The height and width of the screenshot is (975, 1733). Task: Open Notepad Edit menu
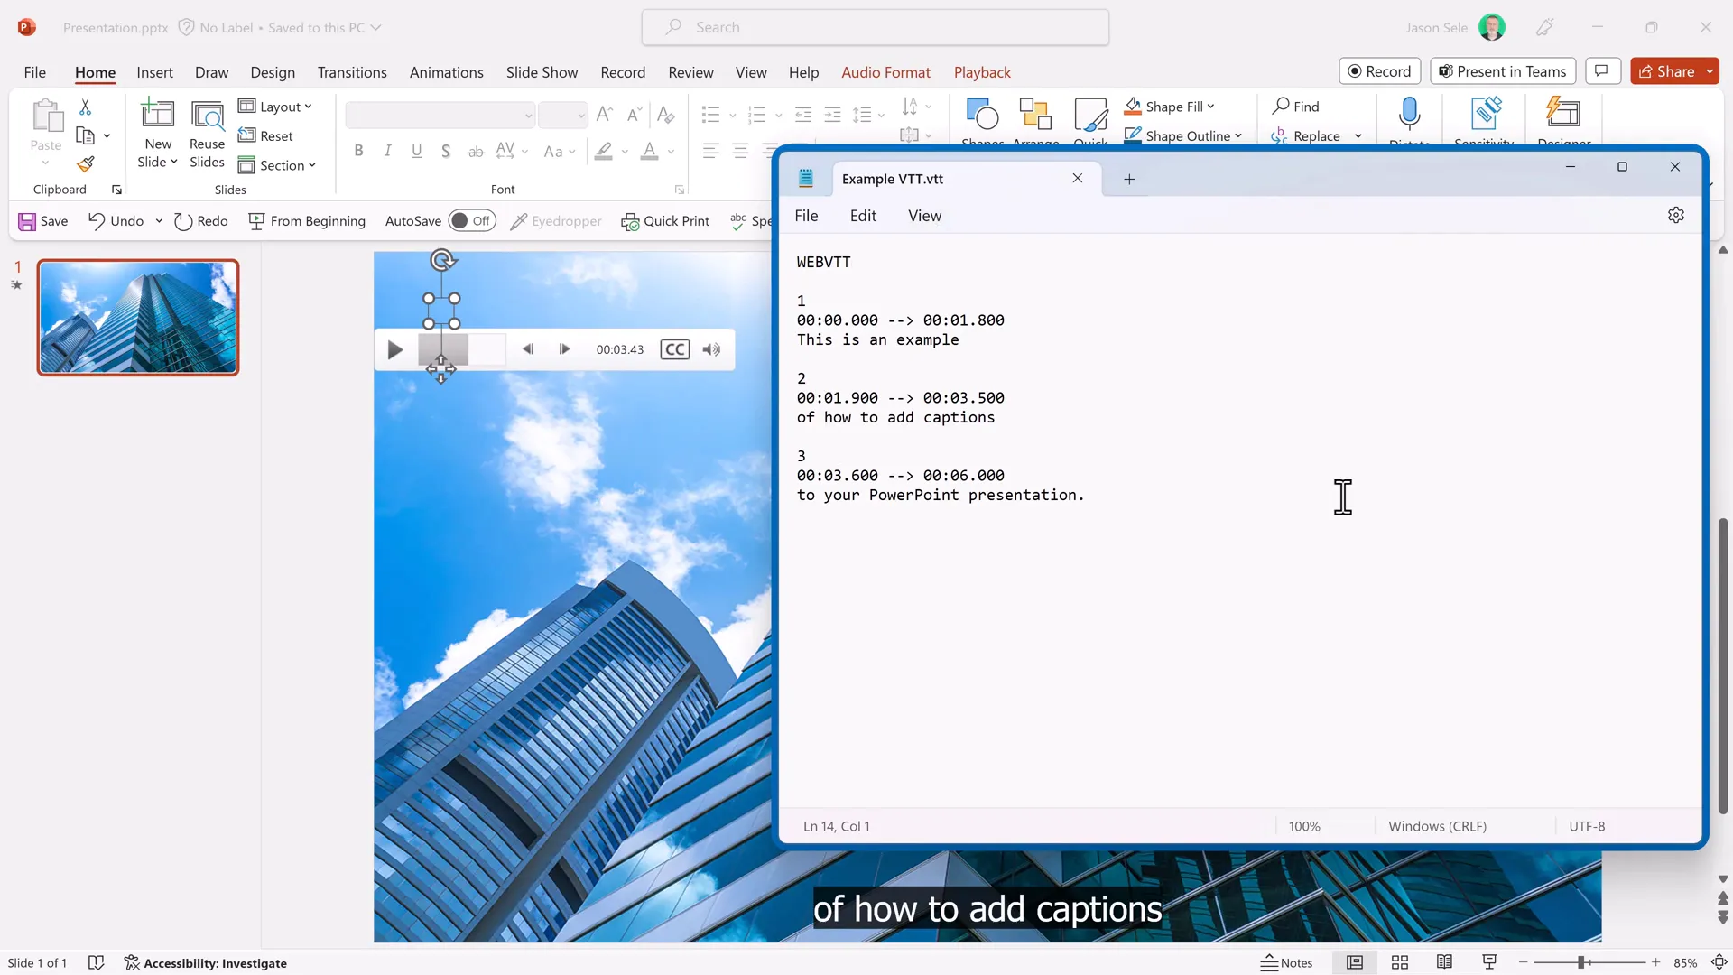(863, 216)
